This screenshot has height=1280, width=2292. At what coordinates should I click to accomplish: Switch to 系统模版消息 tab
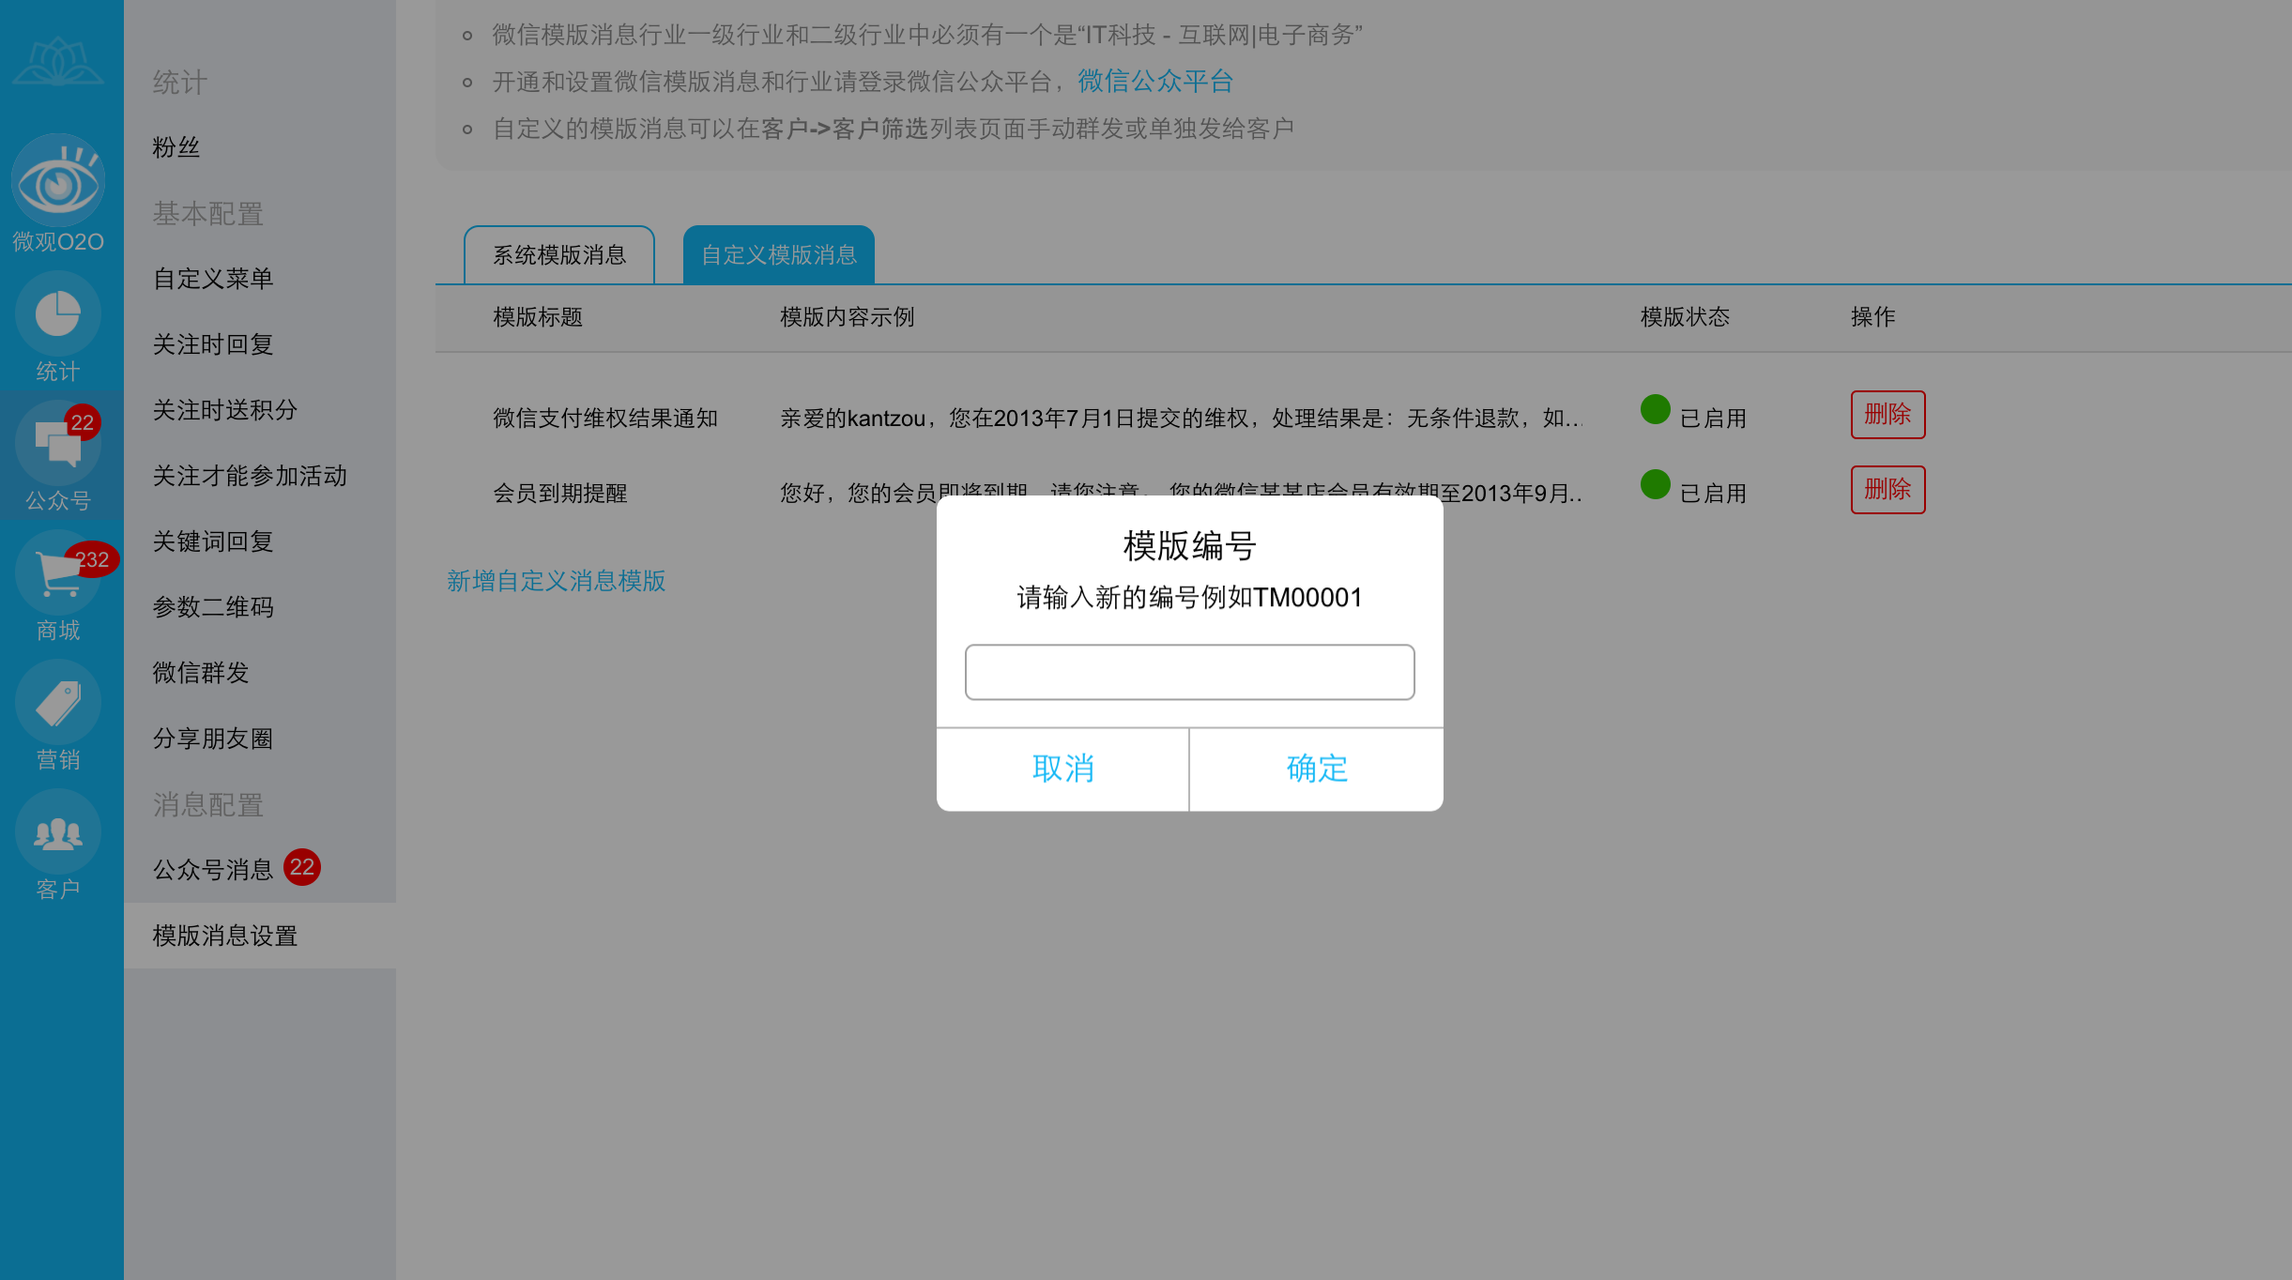(559, 255)
